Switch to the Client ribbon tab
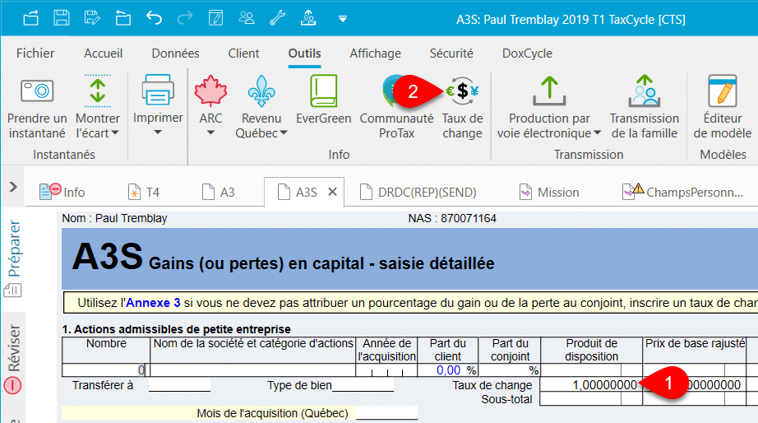Image resolution: width=758 pixels, height=423 pixels. (x=243, y=53)
